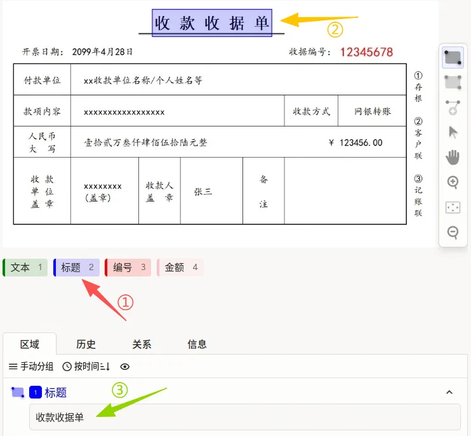Click the 张三 cell in the receipt
The image size is (471, 436).
212,191
